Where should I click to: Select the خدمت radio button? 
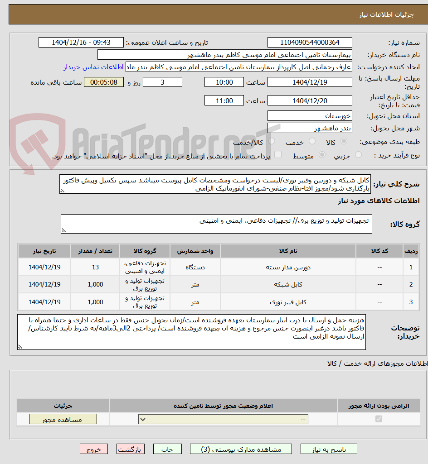click(312, 141)
